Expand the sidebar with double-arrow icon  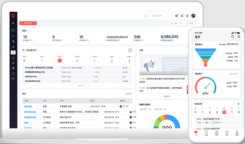pos(13,23)
